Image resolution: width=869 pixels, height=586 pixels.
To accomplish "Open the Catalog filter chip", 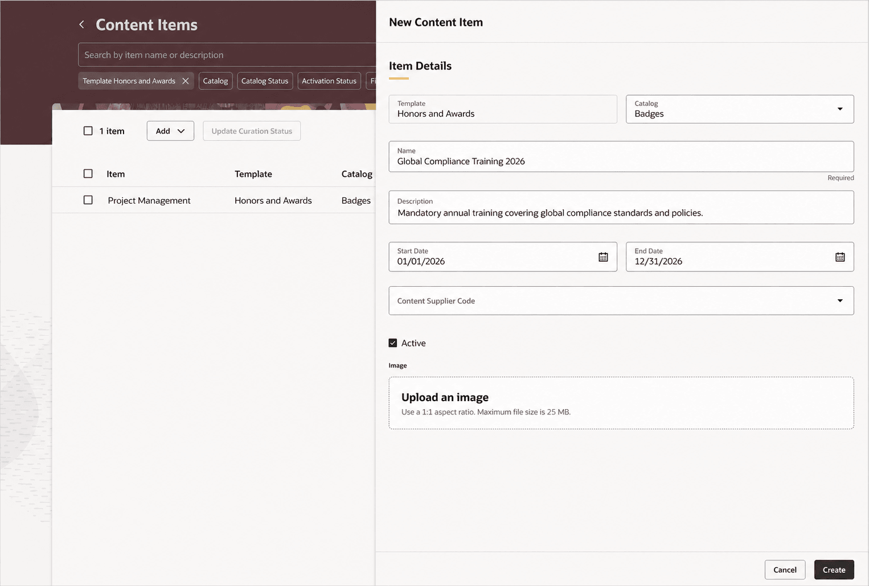I will 215,81.
